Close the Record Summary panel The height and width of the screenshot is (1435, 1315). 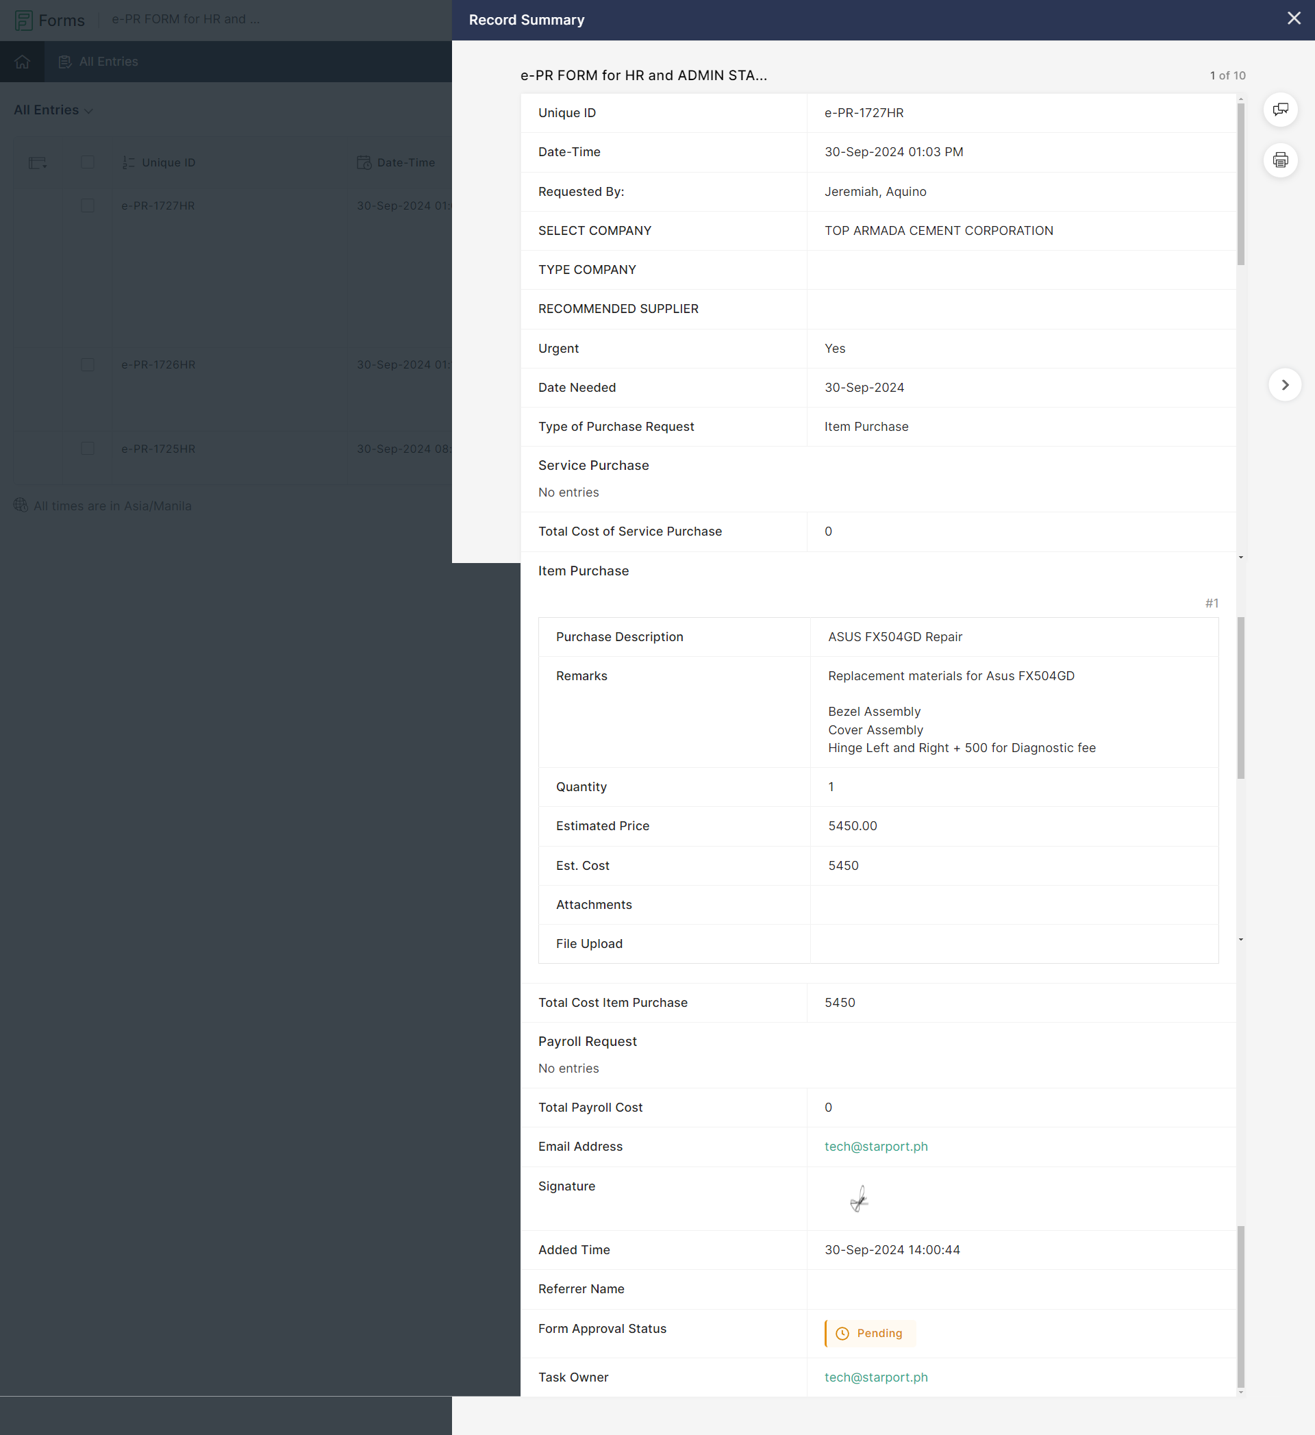[x=1293, y=19]
